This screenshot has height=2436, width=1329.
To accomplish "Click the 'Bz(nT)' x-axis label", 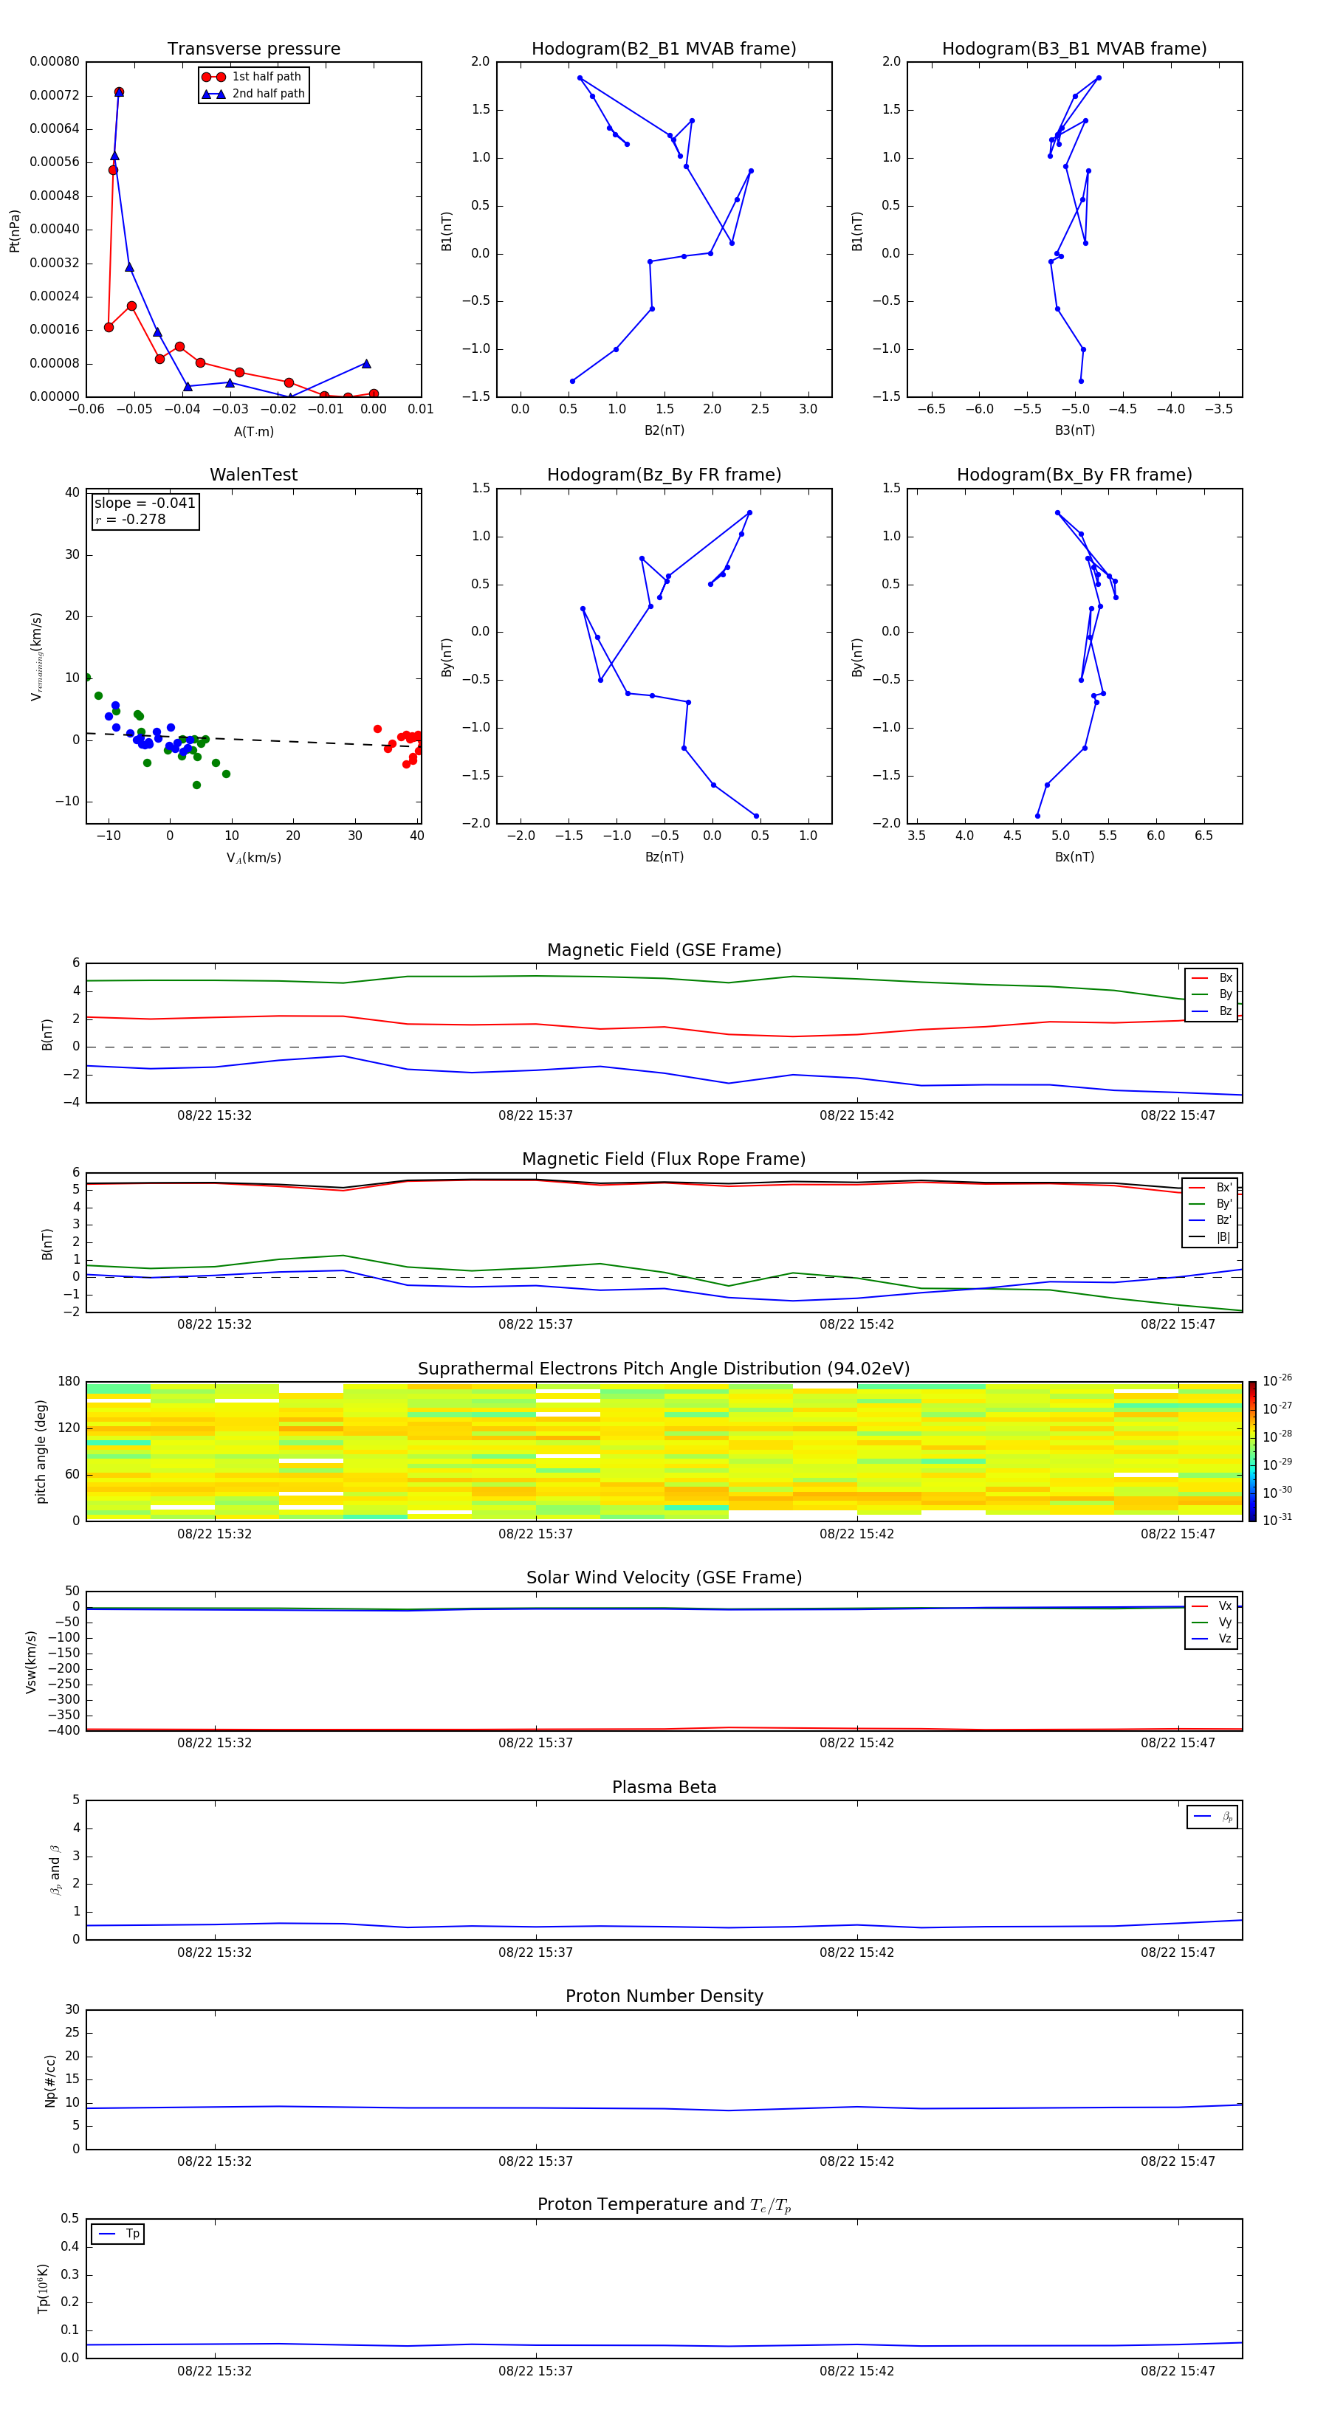I will tap(664, 857).
